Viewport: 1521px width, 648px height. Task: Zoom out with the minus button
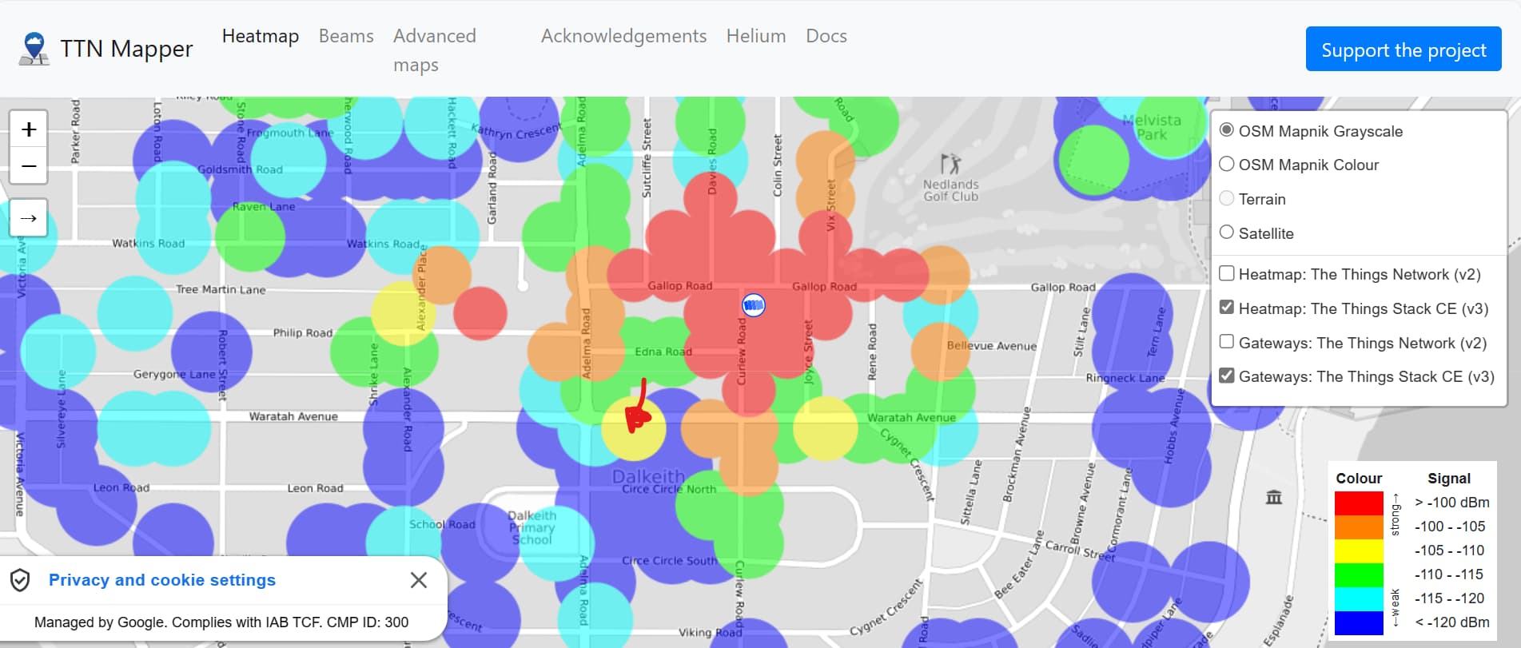pyautogui.click(x=29, y=166)
